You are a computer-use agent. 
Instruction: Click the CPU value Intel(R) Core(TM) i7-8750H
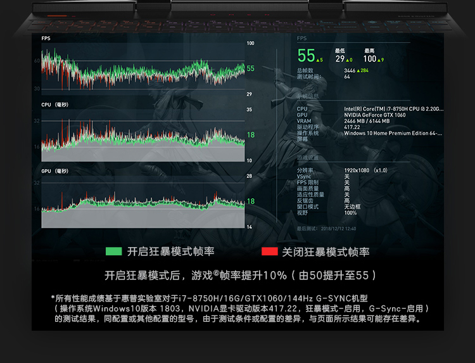(x=393, y=109)
